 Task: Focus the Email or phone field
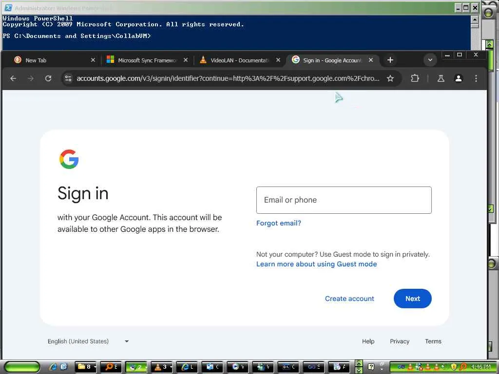point(344,200)
